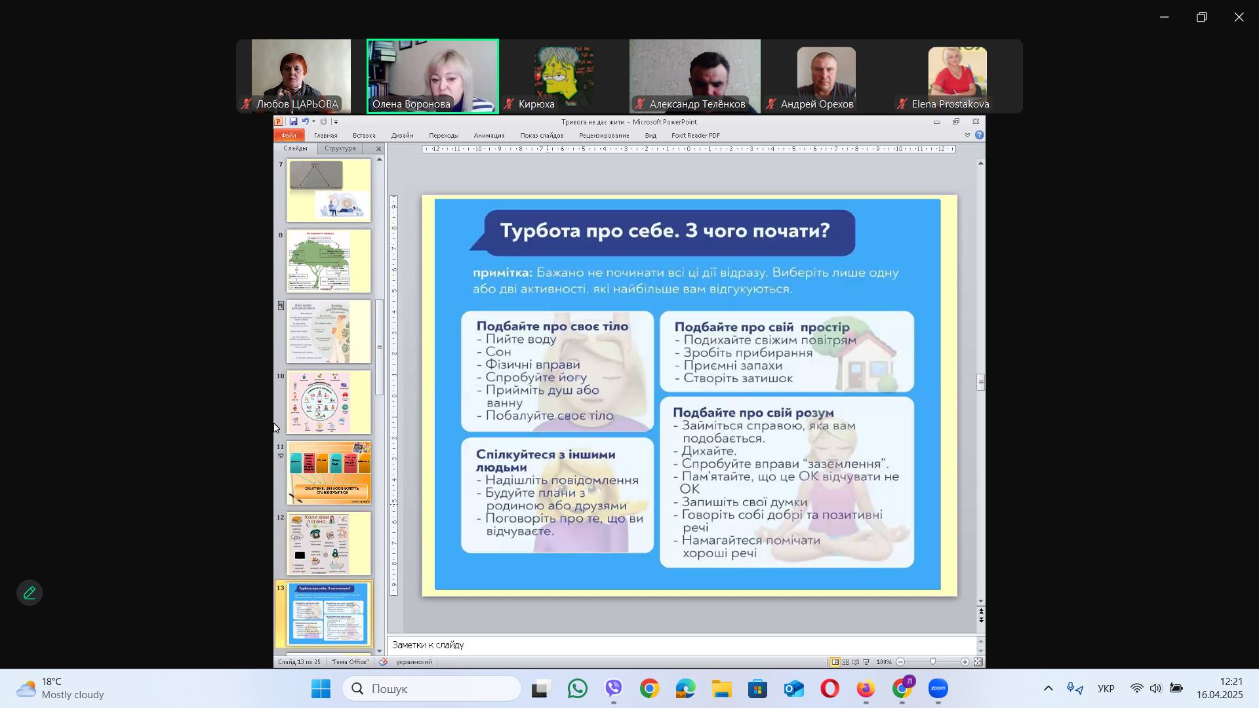Expand the collapsed ribbon chevron

(967, 136)
